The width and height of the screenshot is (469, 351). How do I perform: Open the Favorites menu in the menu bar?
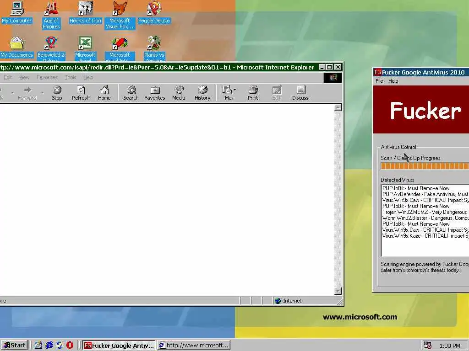(x=47, y=77)
